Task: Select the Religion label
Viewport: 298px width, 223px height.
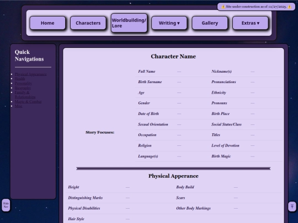Action: point(145,145)
